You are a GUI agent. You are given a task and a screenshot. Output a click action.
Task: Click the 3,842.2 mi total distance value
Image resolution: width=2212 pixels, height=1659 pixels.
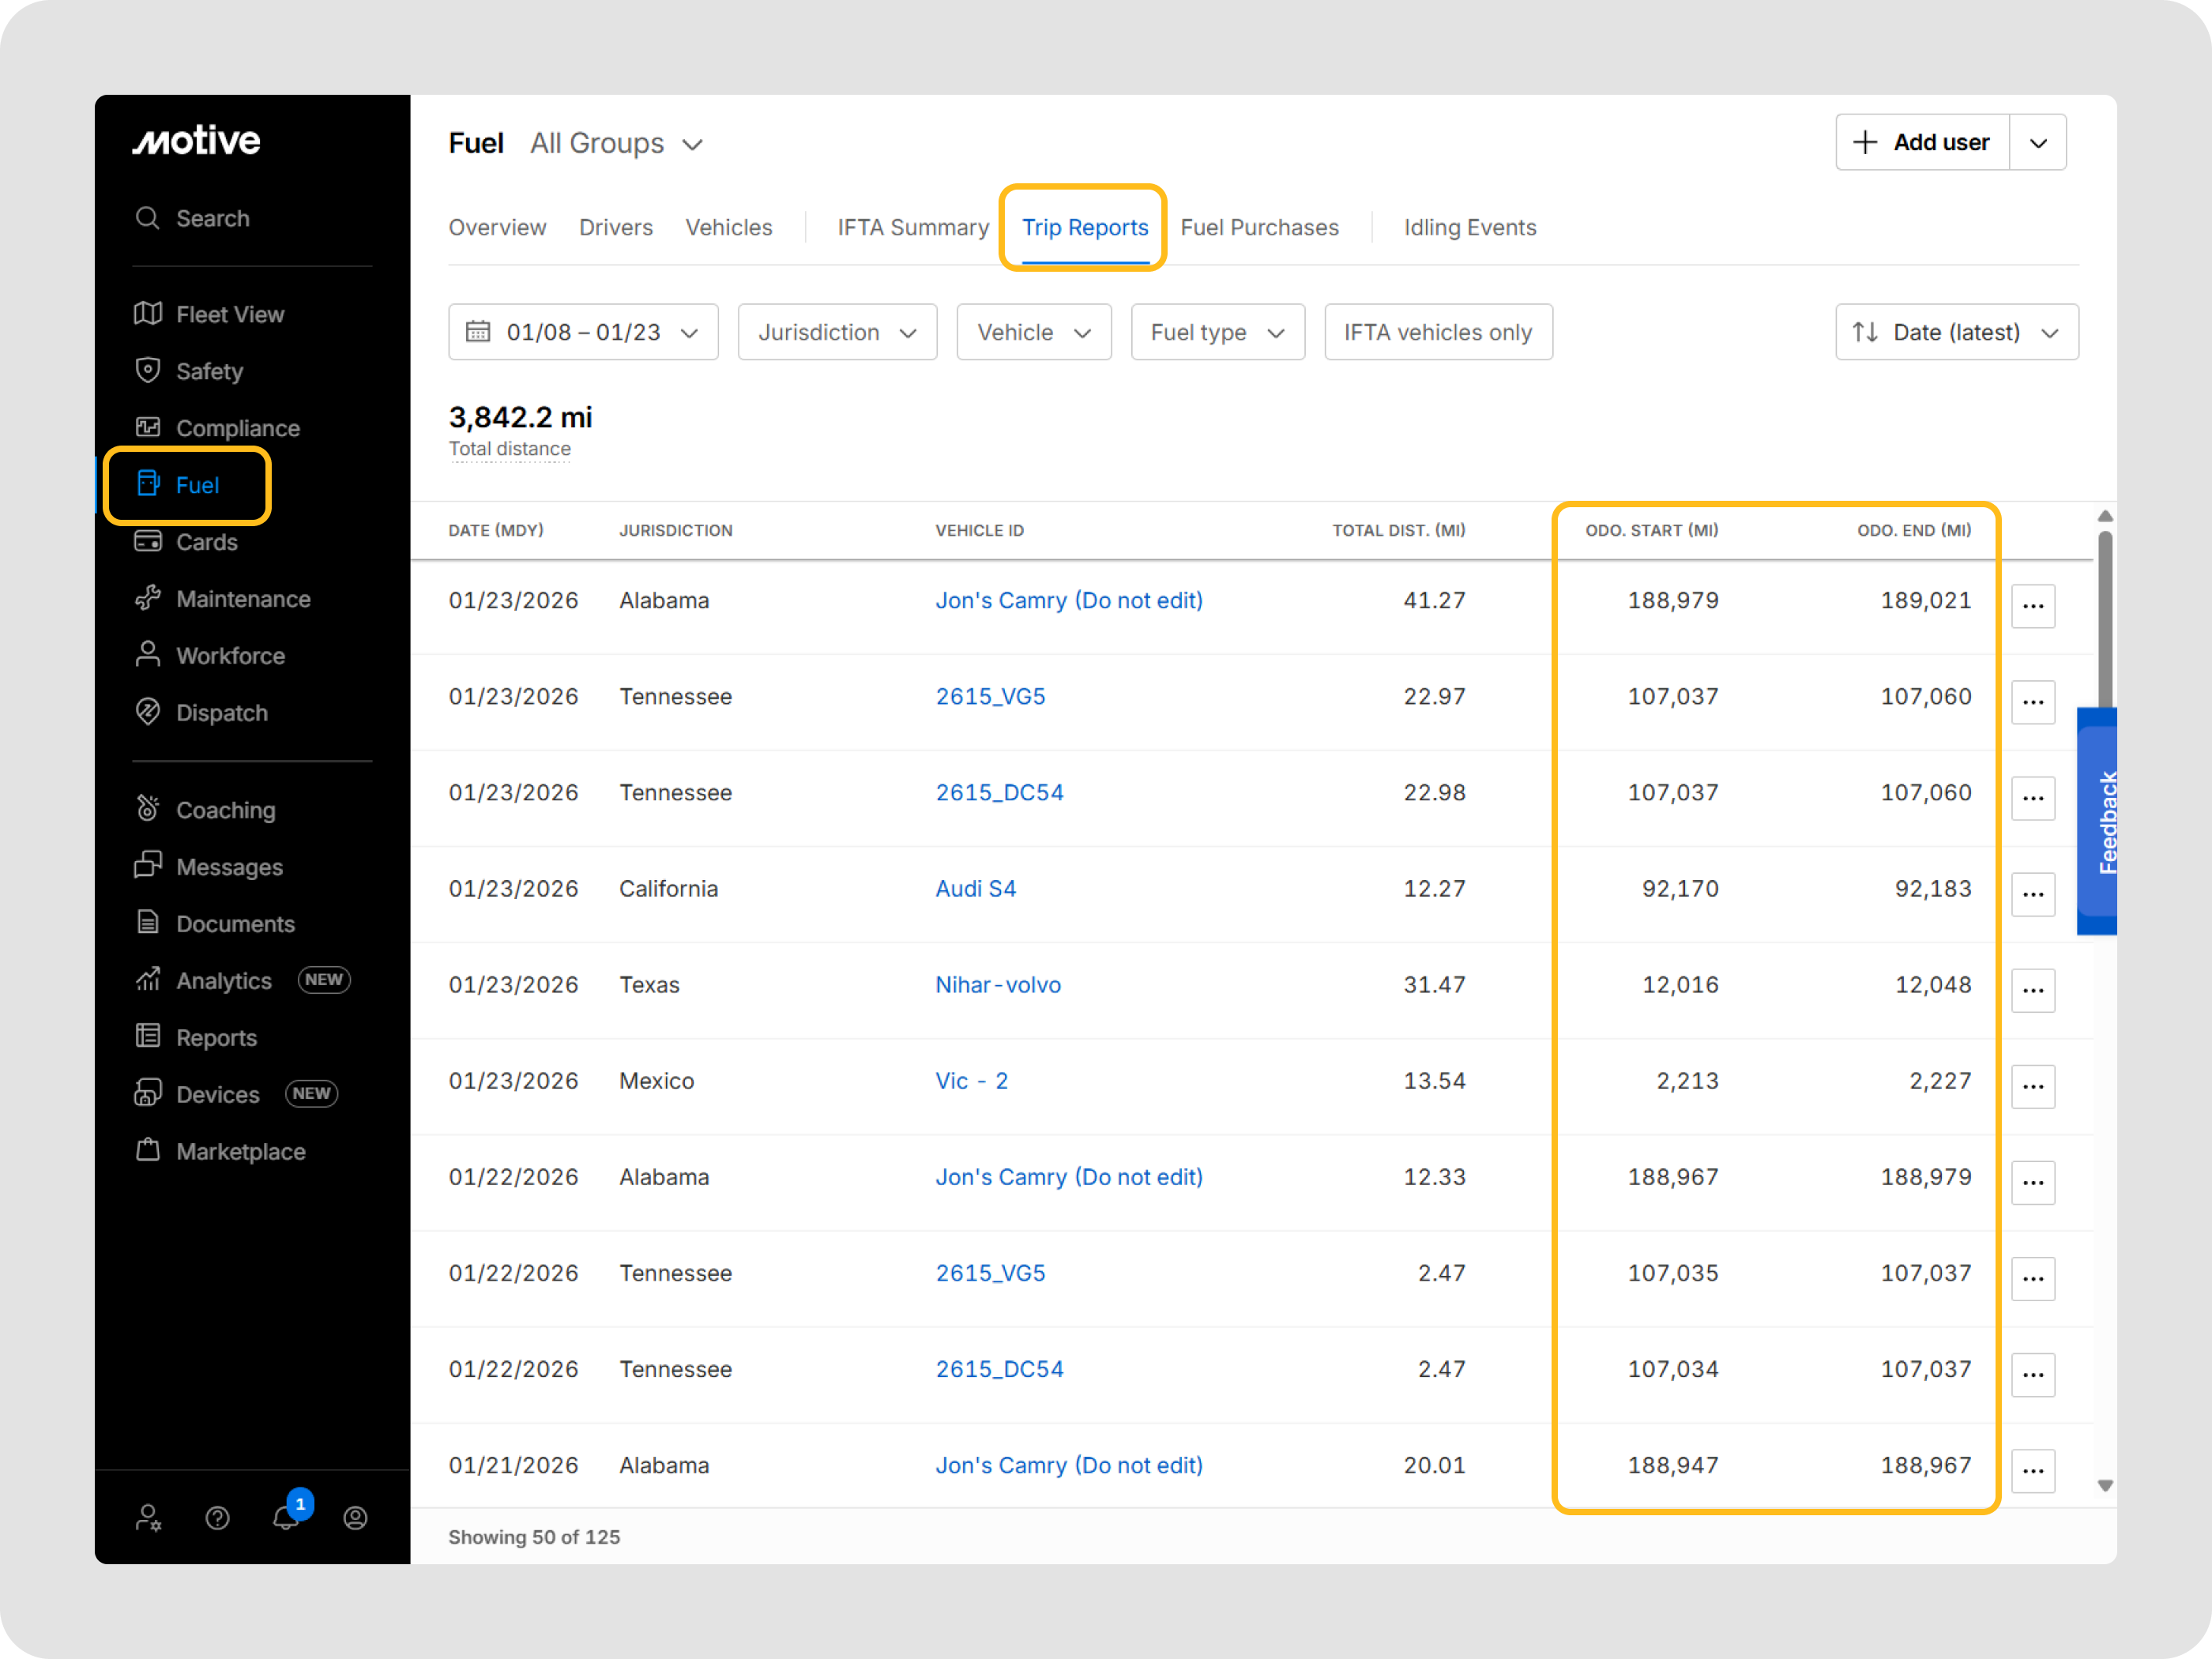pyautogui.click(x=520, y=417)
